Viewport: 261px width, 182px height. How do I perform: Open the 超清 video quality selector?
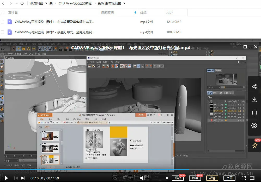coord(212,178)
